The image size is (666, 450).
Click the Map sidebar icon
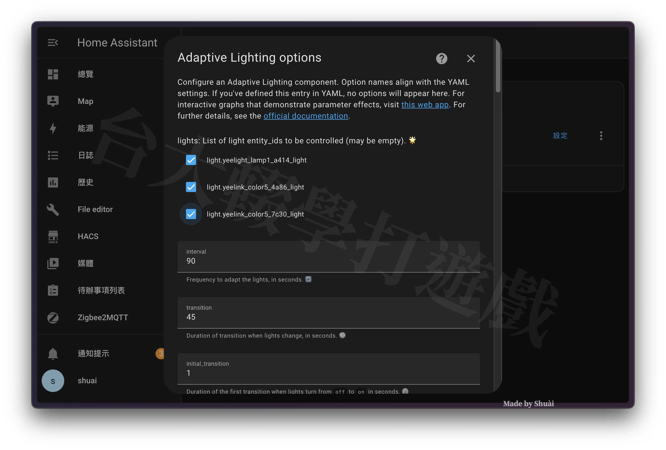(53, 101)
